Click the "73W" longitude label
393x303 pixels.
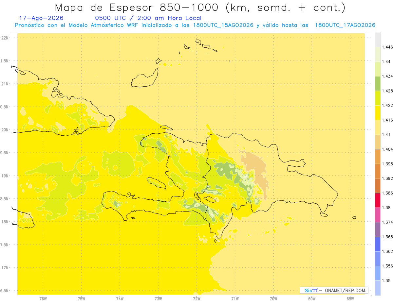coord(158,299)
